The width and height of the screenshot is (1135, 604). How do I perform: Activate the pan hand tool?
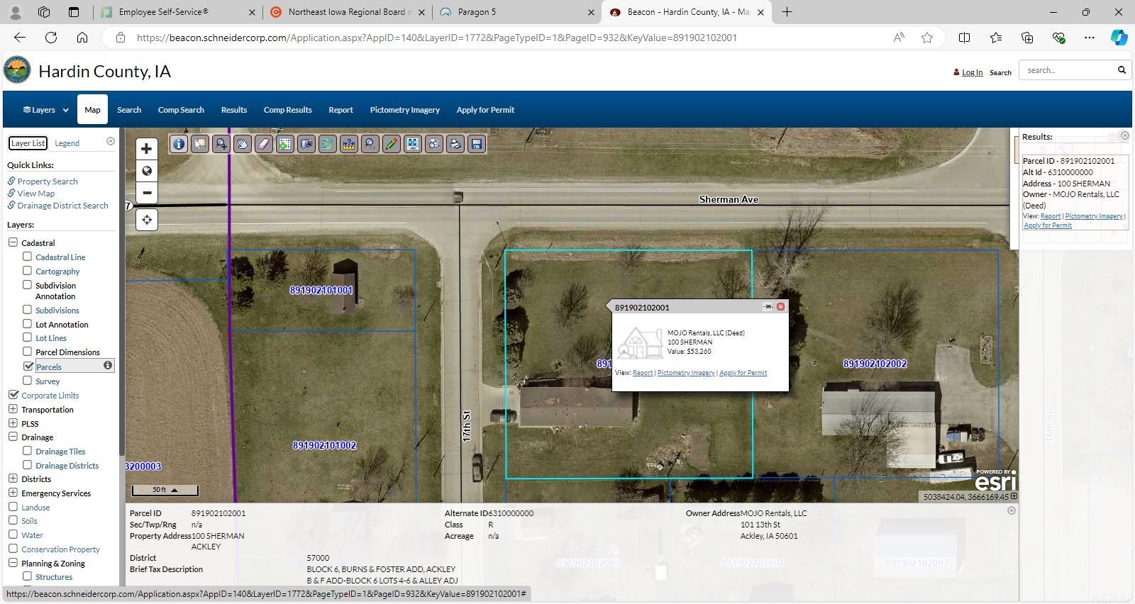pos(242,144)
